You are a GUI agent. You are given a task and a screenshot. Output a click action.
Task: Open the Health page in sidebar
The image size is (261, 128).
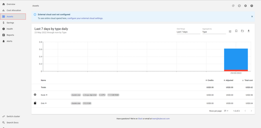9,29
